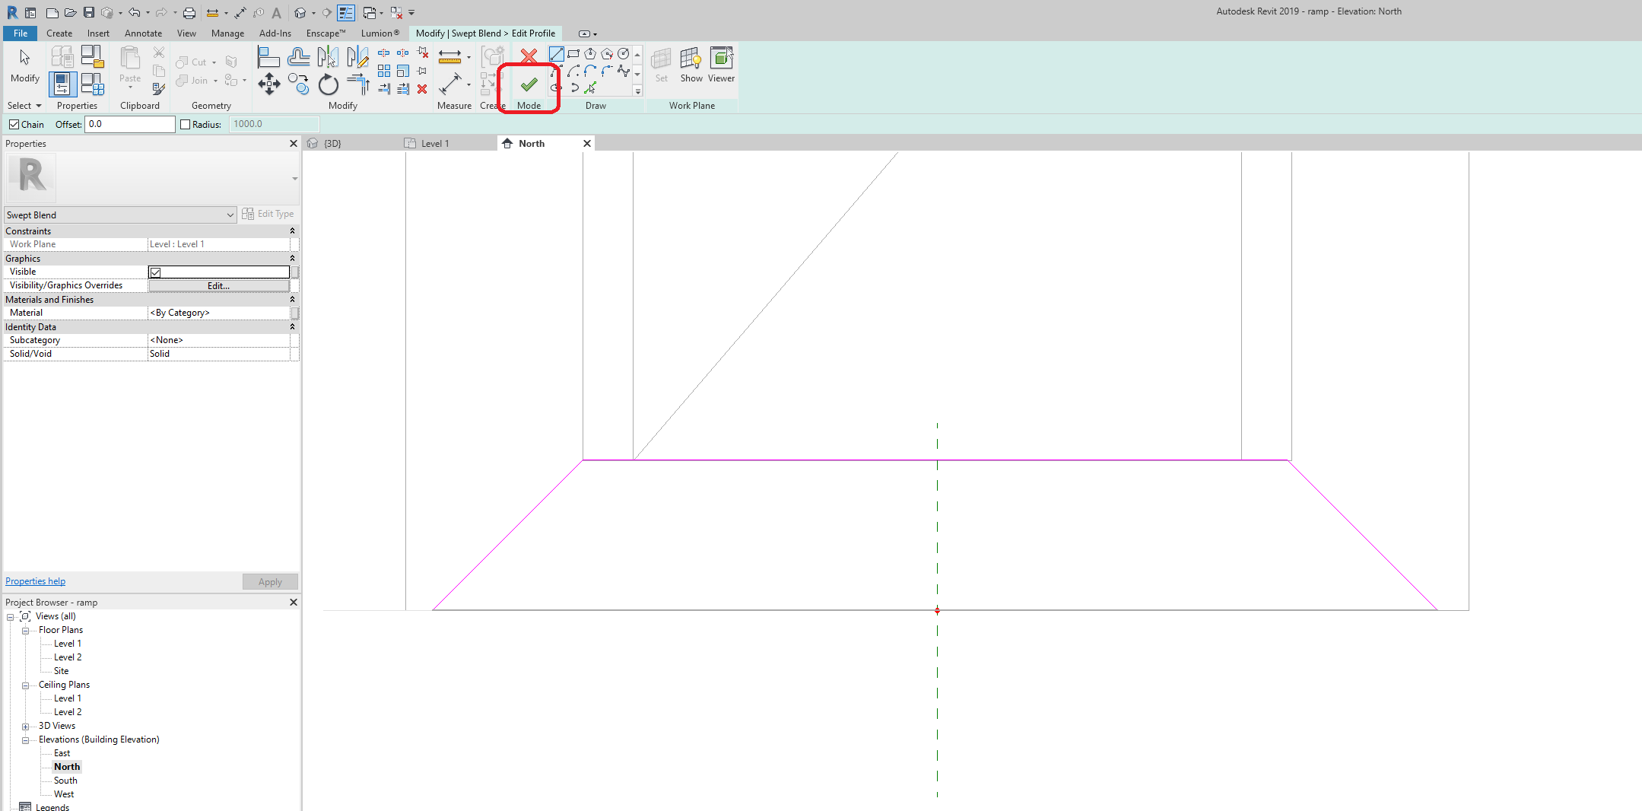Open the Enscape ribbon tab
This screenshot has height=811, width=1642.
(326, 33)
